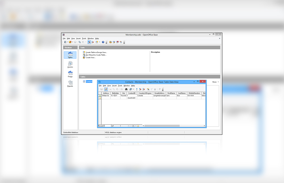Open the Help menu in Table Data View
The width and height of the screenshot is (284, 183).
[133, 86]
